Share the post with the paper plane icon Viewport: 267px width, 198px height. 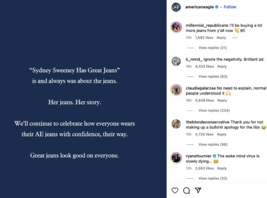point(198,190)
